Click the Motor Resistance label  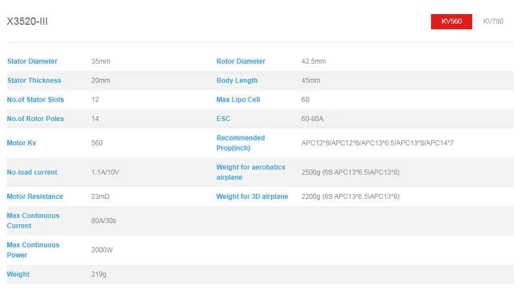pos(35,197)
